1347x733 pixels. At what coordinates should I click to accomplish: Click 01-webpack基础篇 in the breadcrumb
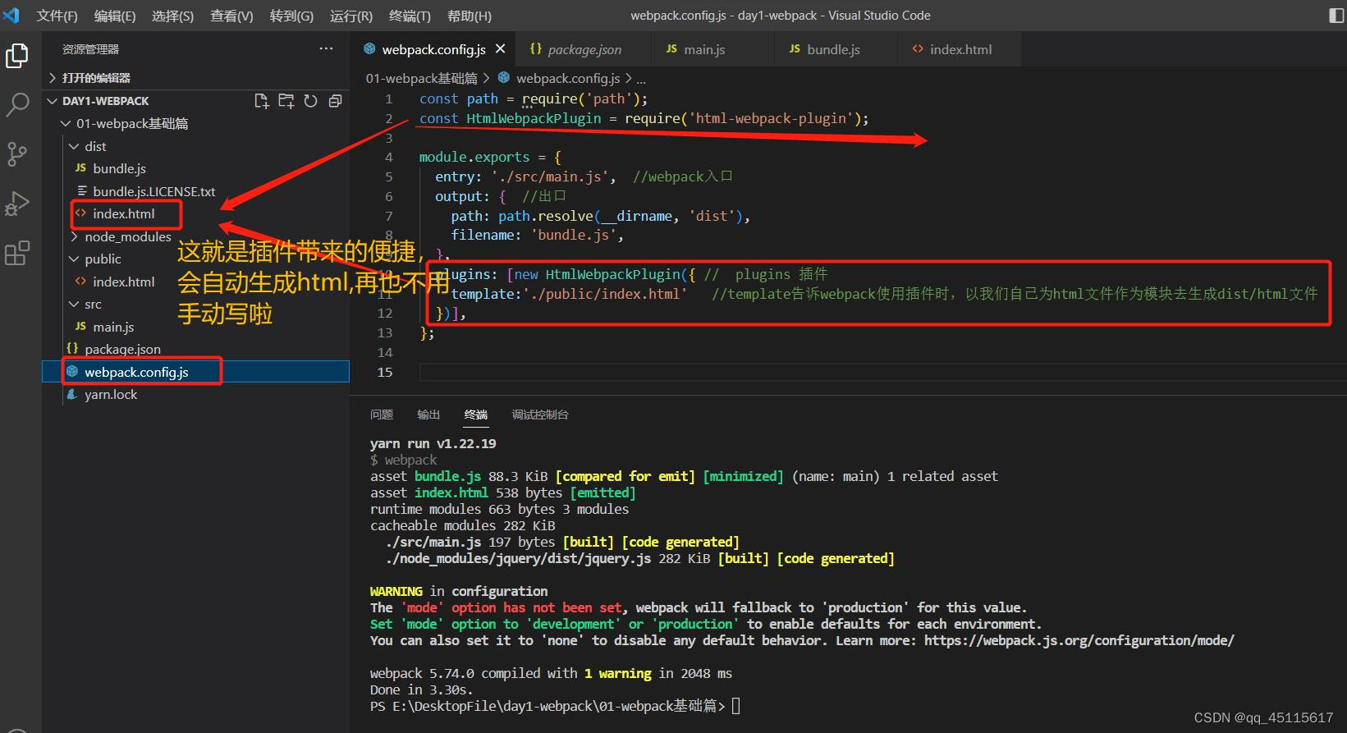421,78
